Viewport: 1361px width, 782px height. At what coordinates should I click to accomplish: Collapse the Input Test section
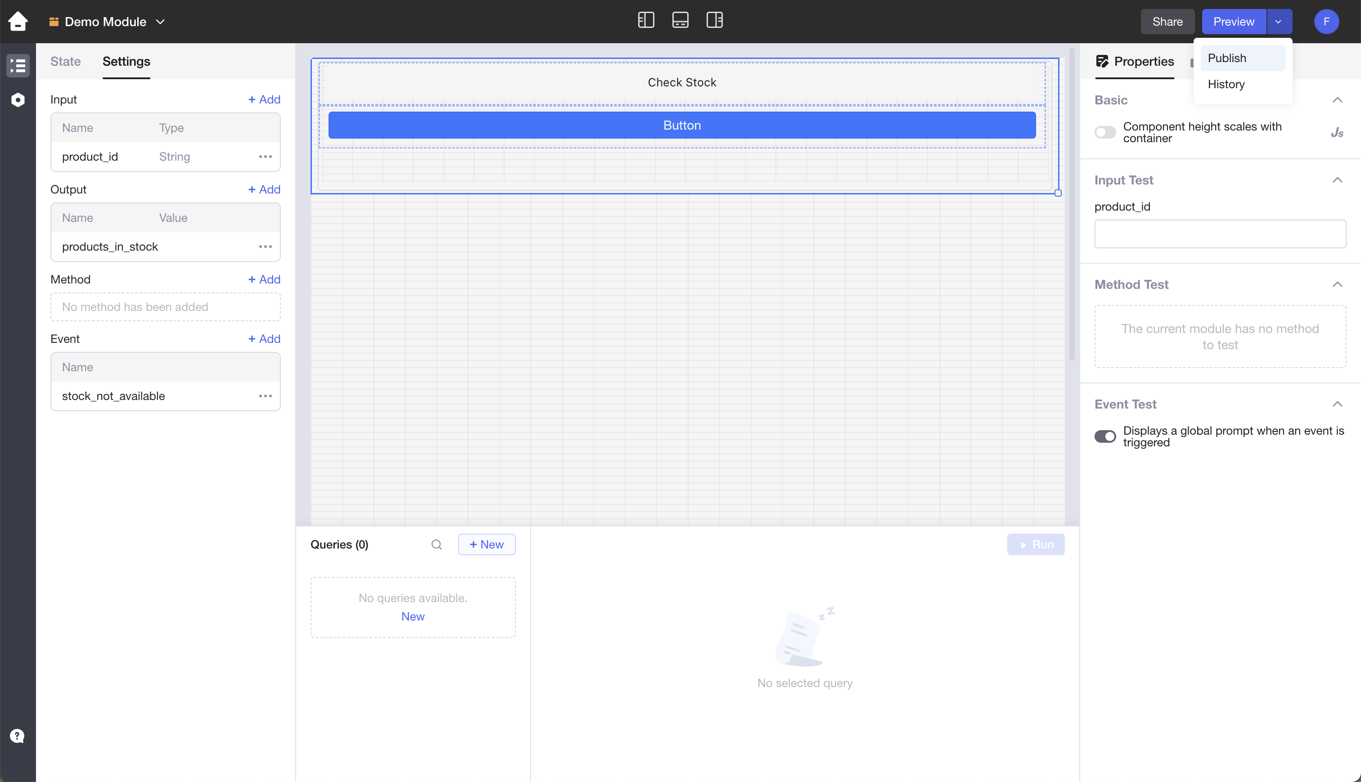[1337, 180]
